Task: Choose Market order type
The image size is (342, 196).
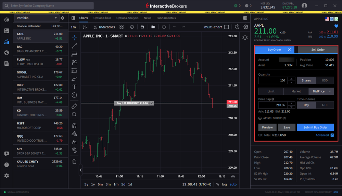Action: [296, 91]
